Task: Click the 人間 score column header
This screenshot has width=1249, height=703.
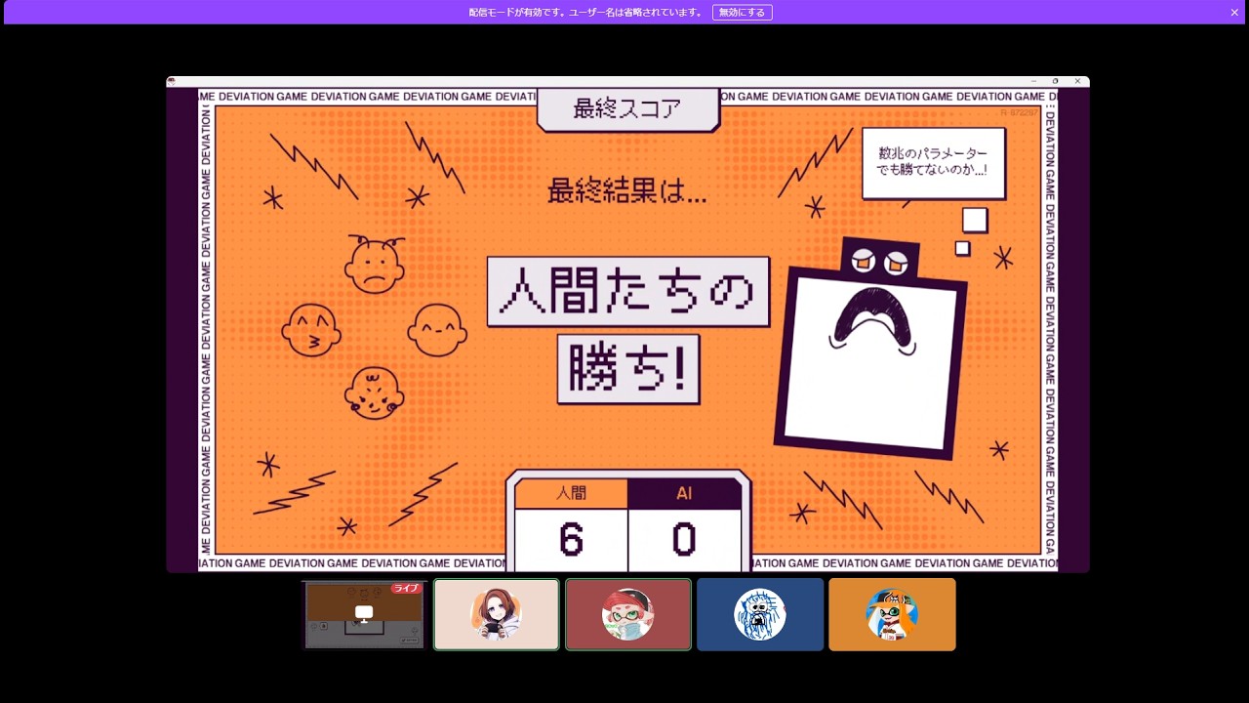Action: coord(571,494)
